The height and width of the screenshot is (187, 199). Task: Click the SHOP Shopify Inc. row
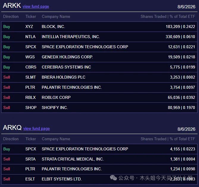(99, 107)
